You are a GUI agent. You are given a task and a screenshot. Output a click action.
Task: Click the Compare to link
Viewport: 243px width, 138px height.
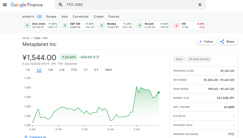[x=38, y=137]
